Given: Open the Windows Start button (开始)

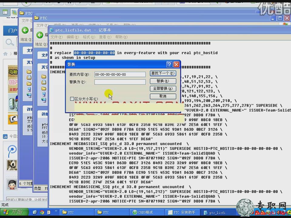Looking at the screenshot, I should click(14, 212).
